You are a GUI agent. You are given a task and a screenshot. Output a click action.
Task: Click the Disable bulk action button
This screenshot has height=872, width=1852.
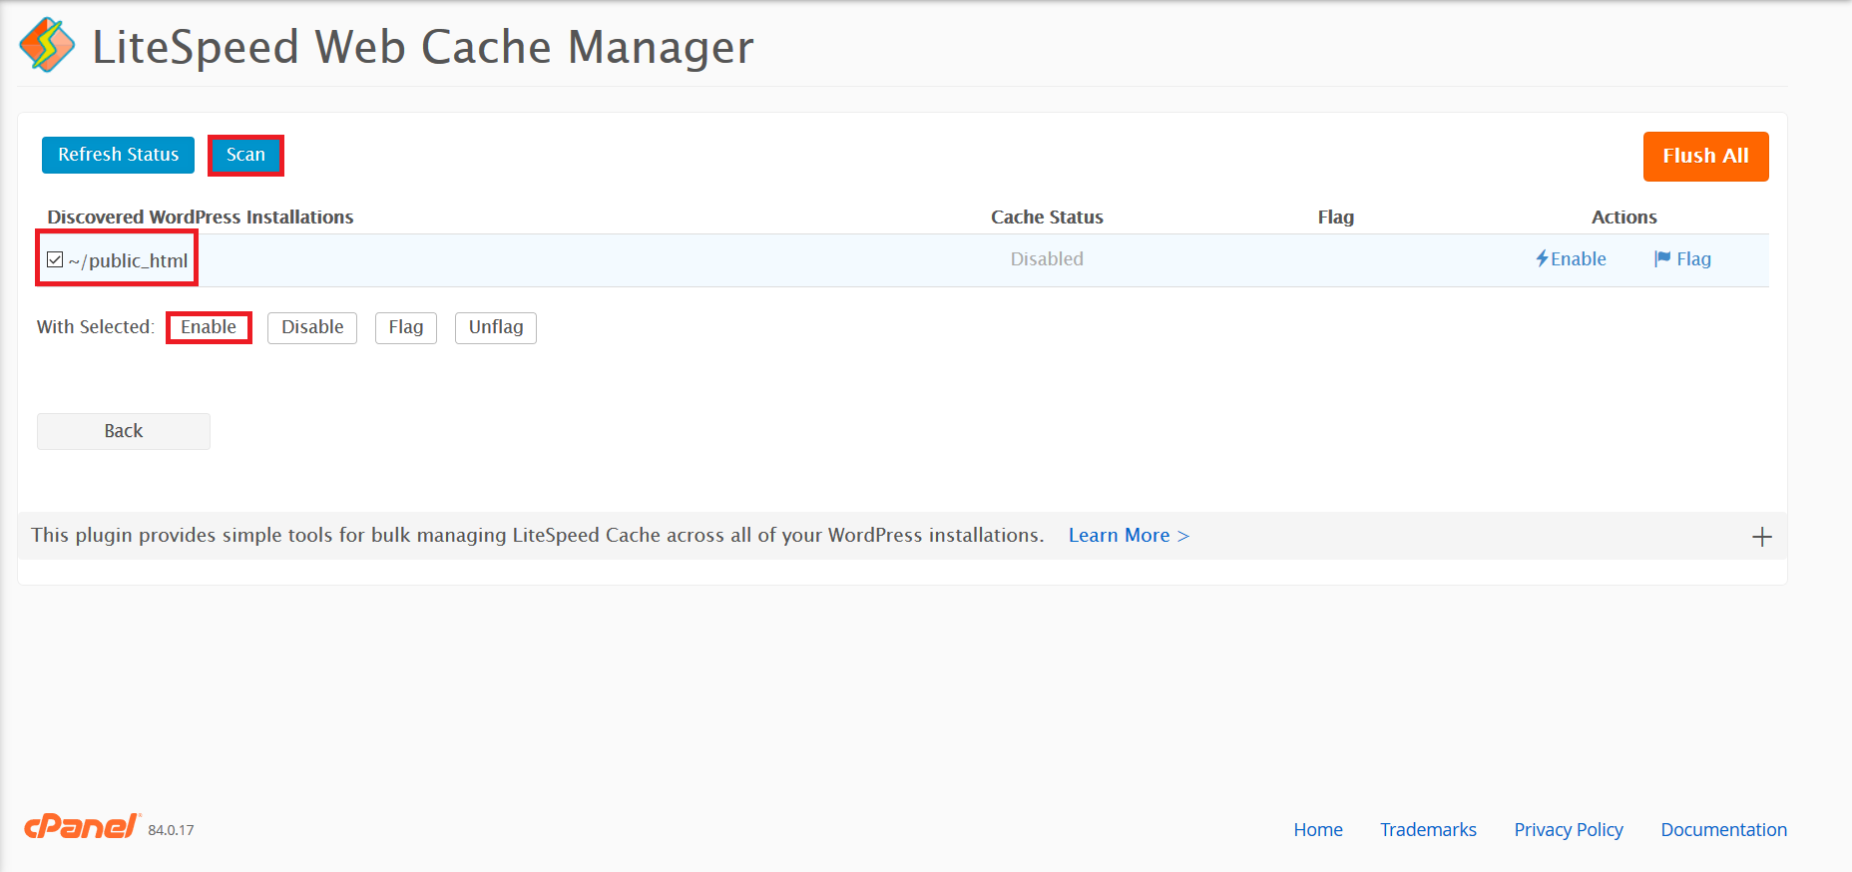(x=312, y=327)
